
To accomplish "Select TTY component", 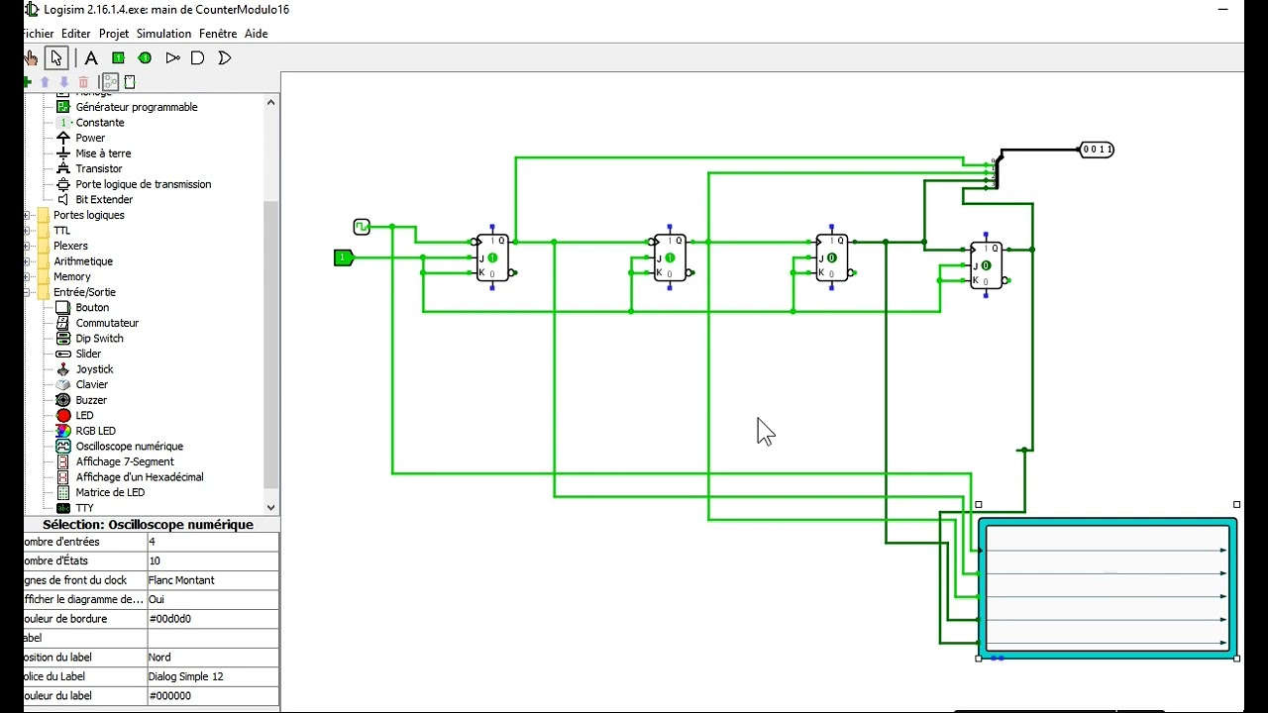I will tap(84, 508).
